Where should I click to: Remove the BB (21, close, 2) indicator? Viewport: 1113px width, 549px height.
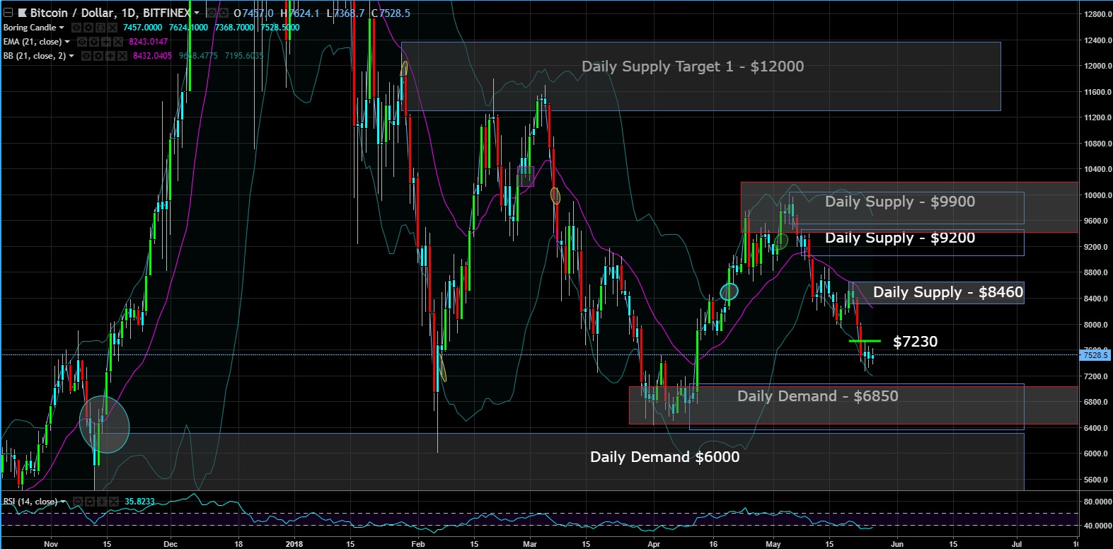[121, 56]
